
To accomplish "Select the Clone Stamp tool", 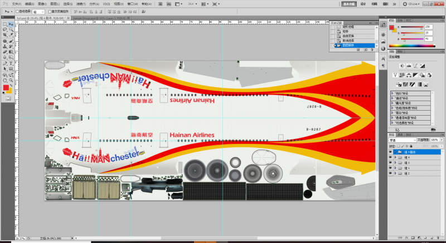I will (x=5, y=47).
